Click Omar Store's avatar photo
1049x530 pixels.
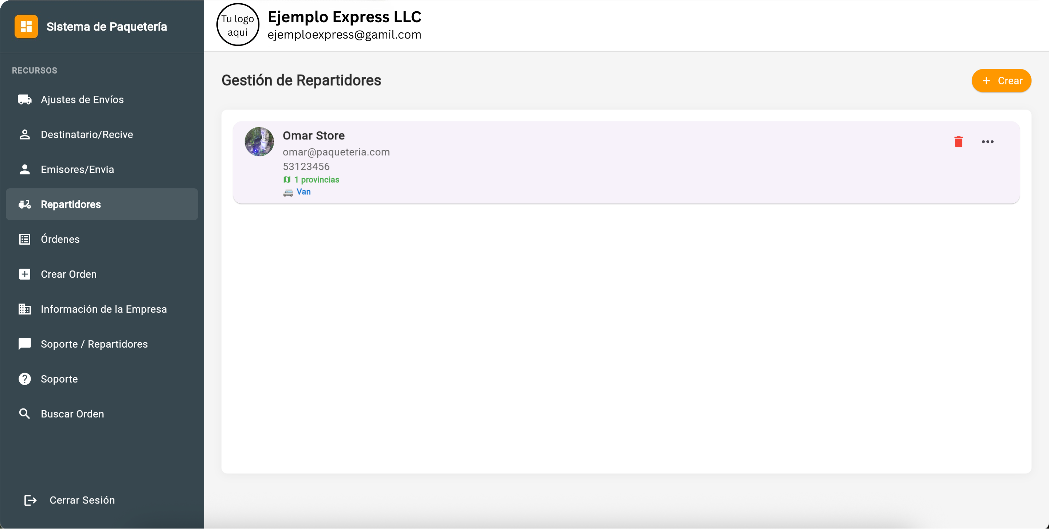coord(259,142)
